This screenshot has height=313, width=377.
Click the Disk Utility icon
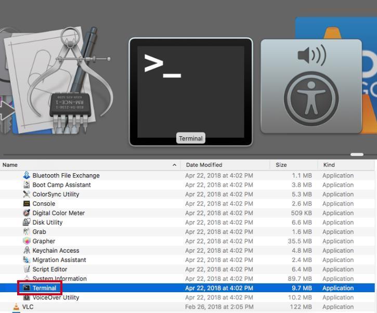pyautogui.click(x=27, y=222)
